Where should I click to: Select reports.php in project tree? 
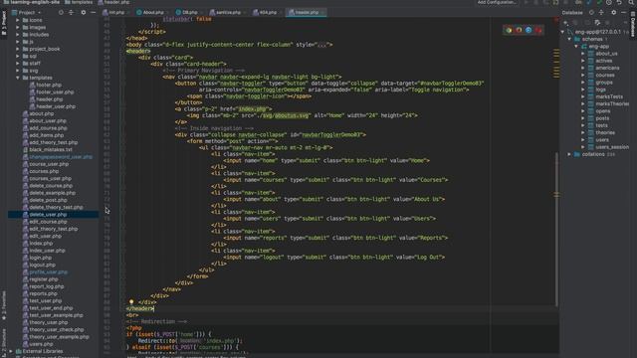[x=43, y=293]
